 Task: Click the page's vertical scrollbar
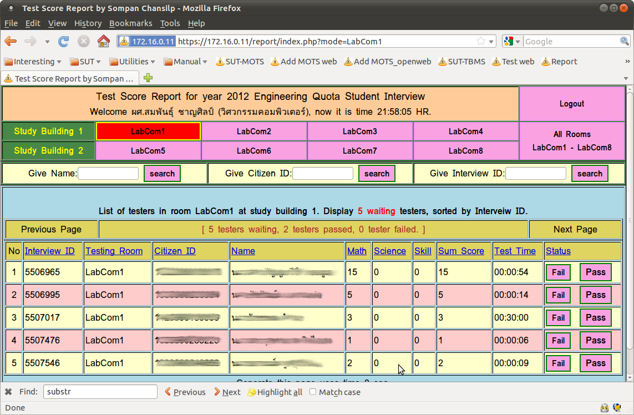630,232
